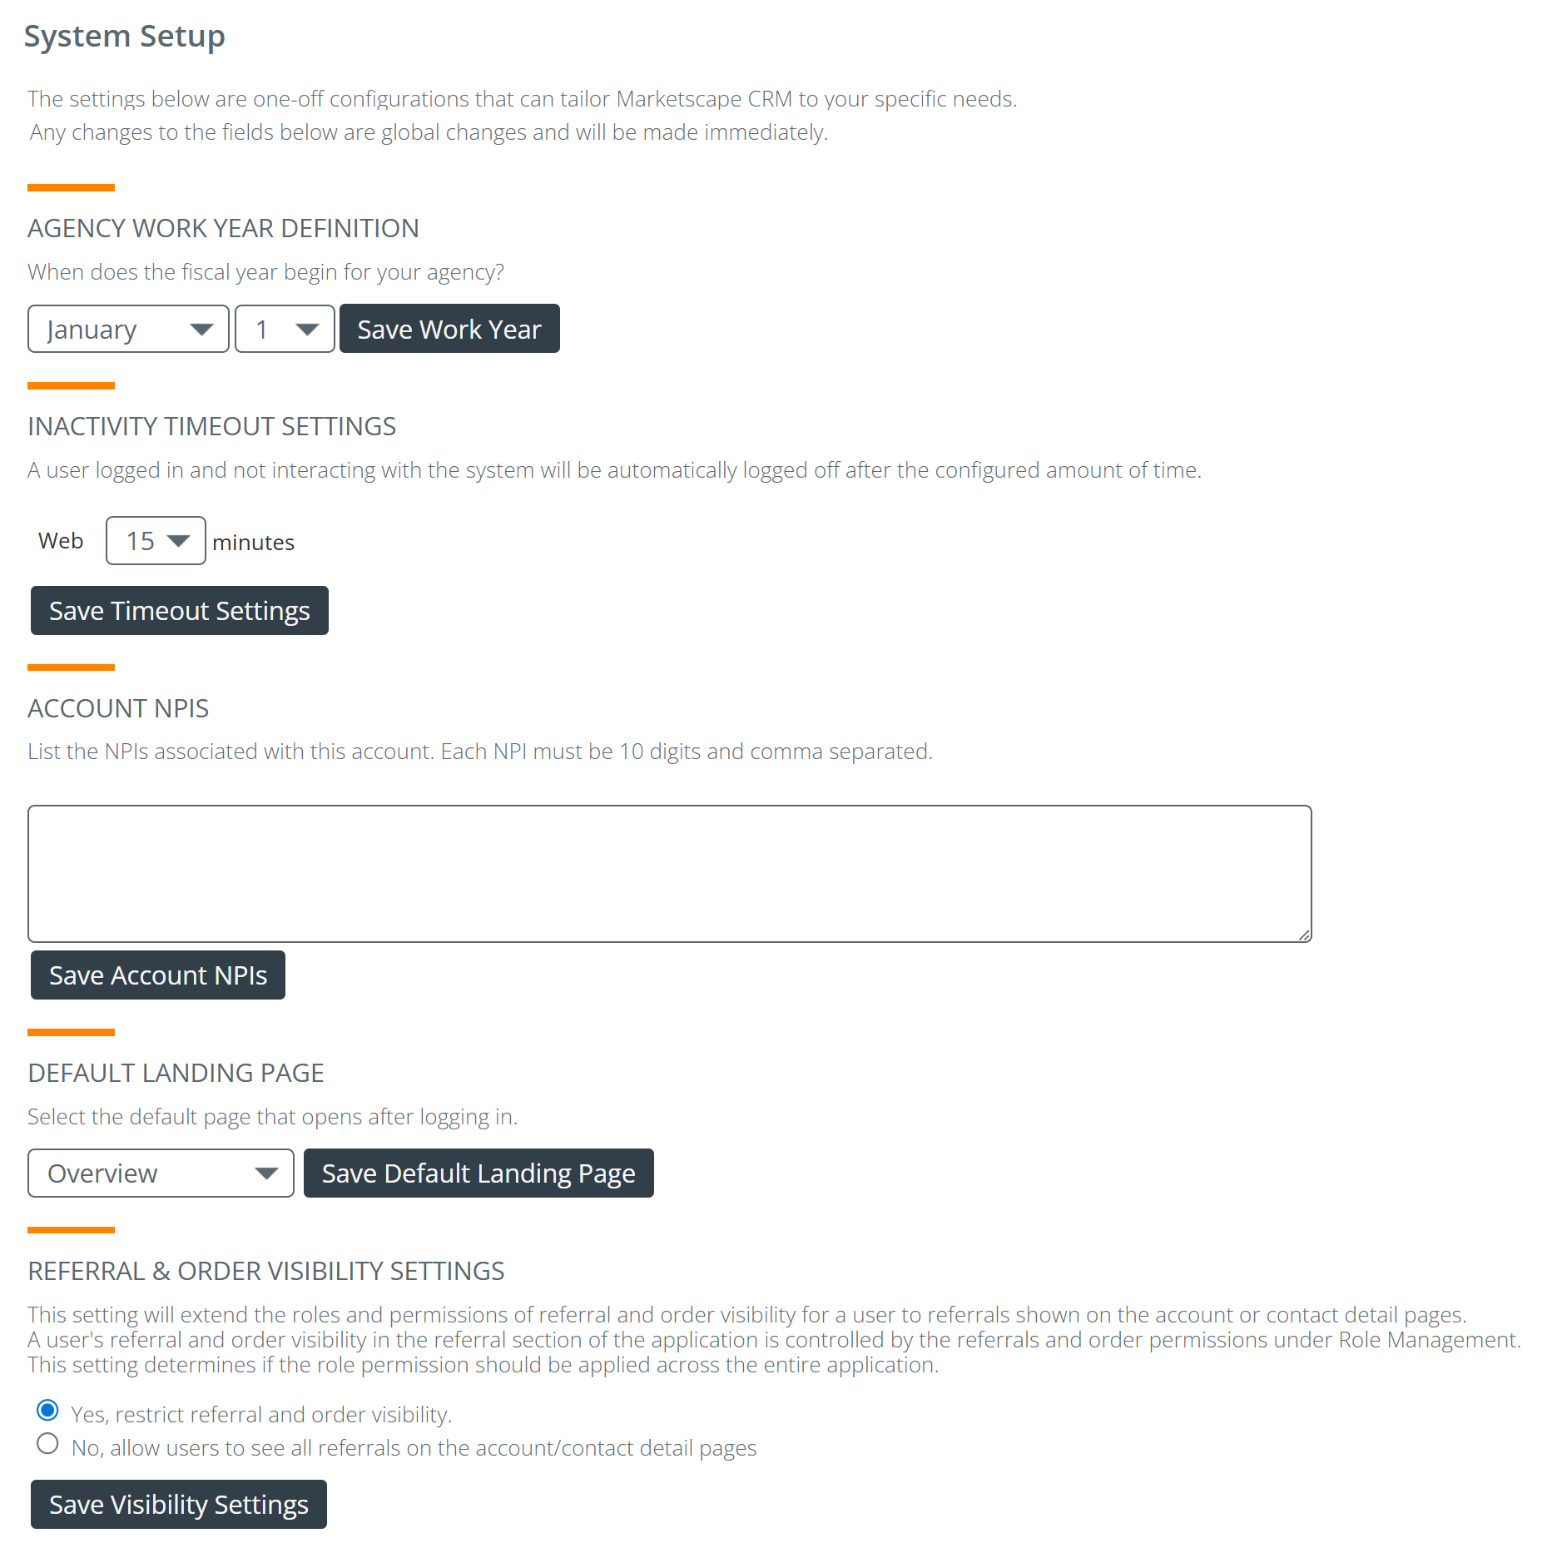The width and height of the screenshot is (1557, 1548).
Task: Open the Overview landing page dropdown
Action: coord(161,1173)
